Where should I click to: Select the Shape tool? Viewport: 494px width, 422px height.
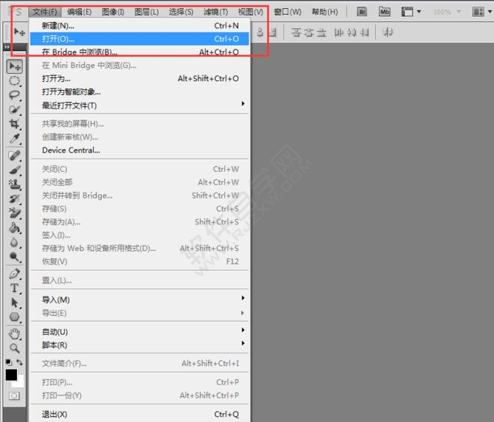(15, 316)
